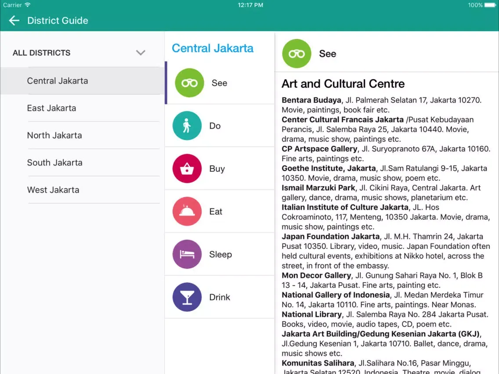The height and width of the screenshot is (374, 499).
Task: Collapse the All Districts chevron
Action: tap(141, 53)
